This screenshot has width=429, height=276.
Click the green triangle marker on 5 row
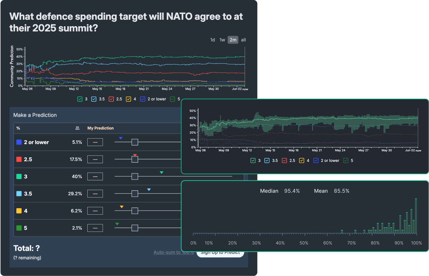coord(117,224)
